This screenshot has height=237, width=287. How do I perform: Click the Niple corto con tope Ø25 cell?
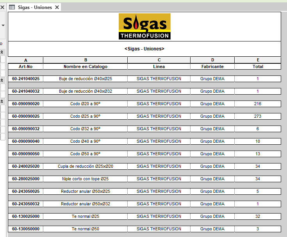85,179
